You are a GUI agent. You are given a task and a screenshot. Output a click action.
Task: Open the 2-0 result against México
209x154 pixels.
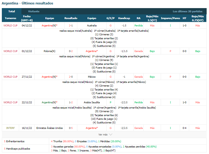click(x=71, y=77)
